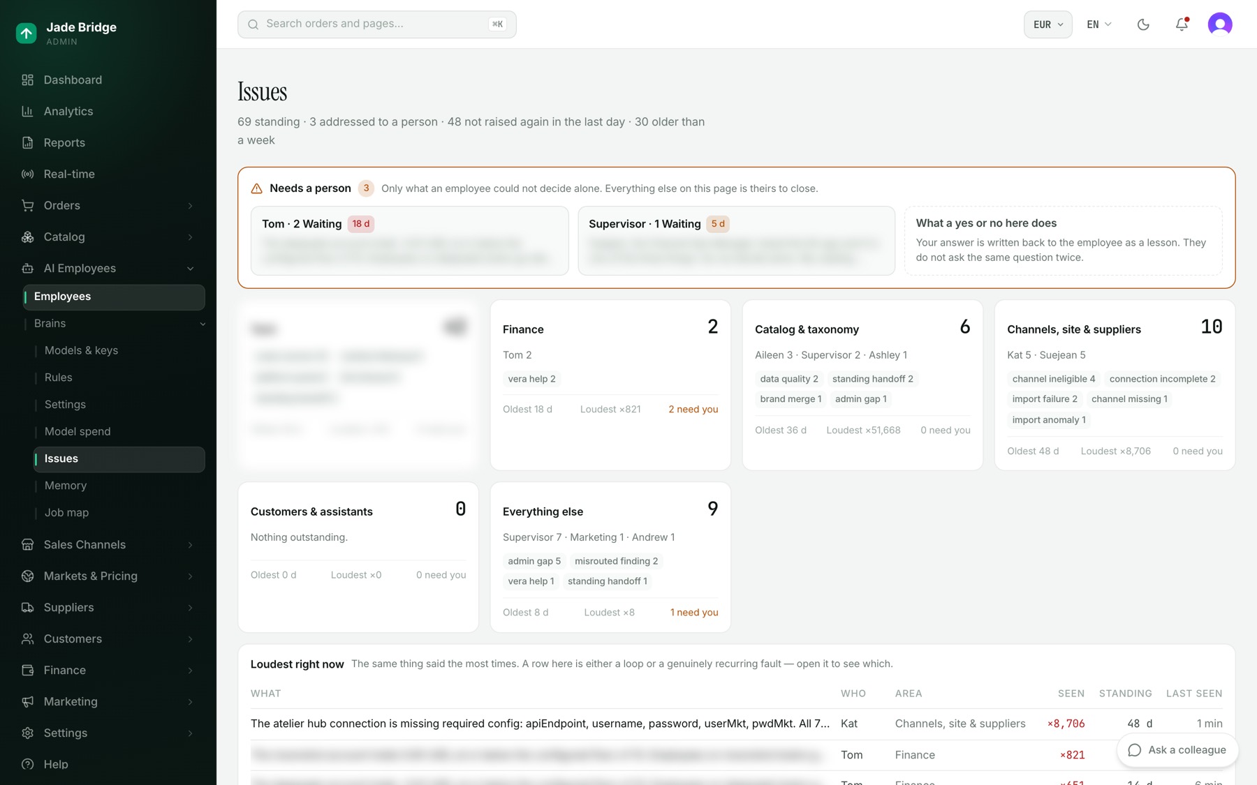Click the Suppliers truck icon

28,608
